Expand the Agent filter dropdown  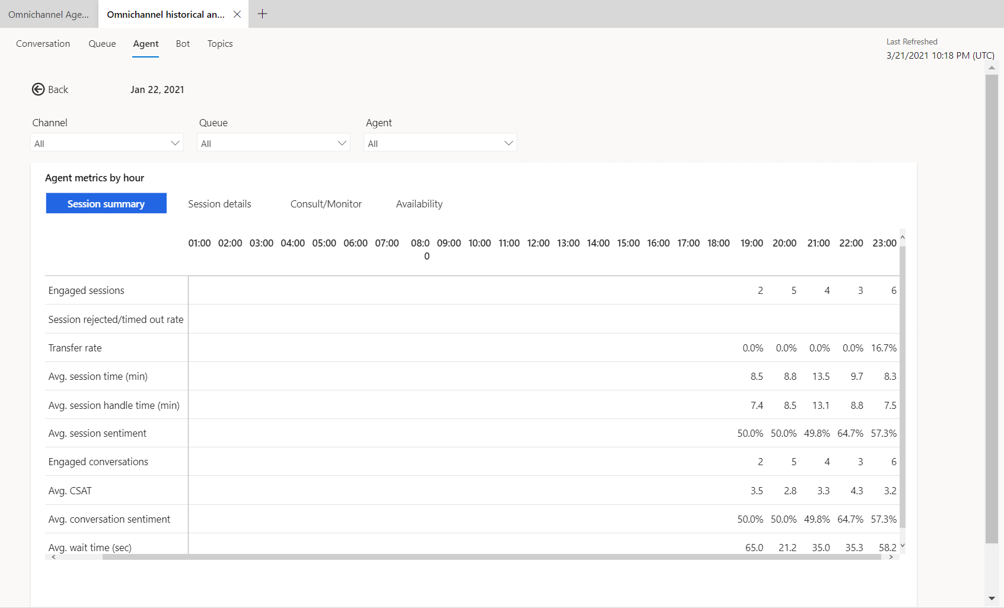[x=440, y=143]
